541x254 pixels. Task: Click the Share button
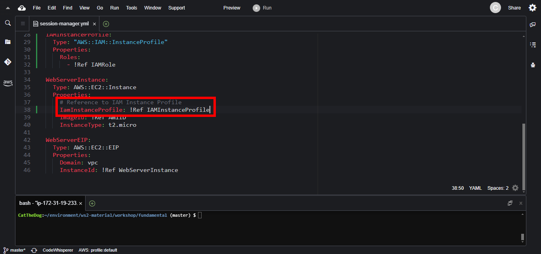(514, 8)
